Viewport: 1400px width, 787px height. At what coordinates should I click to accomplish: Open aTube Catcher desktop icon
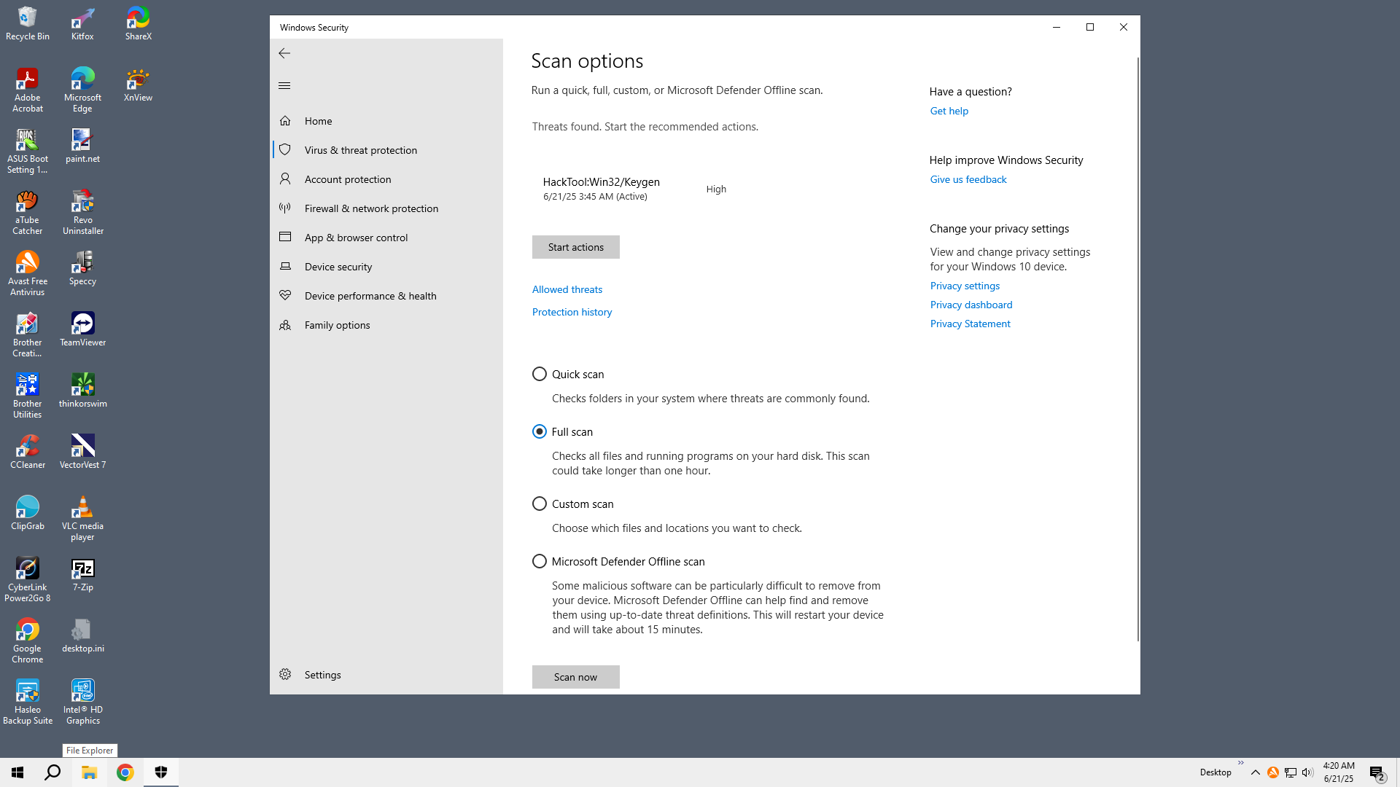pos(28,213)
